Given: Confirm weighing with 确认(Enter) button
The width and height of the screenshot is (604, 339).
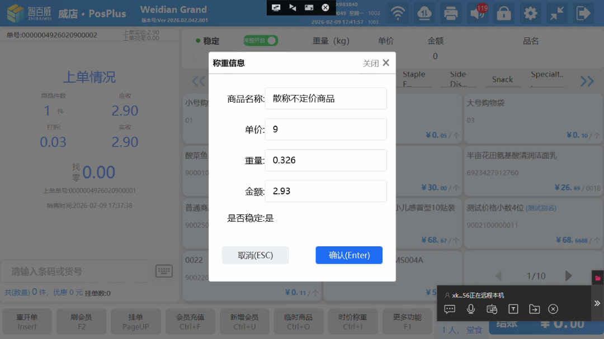Looking at the screenshot, I should tap(349, 255).
